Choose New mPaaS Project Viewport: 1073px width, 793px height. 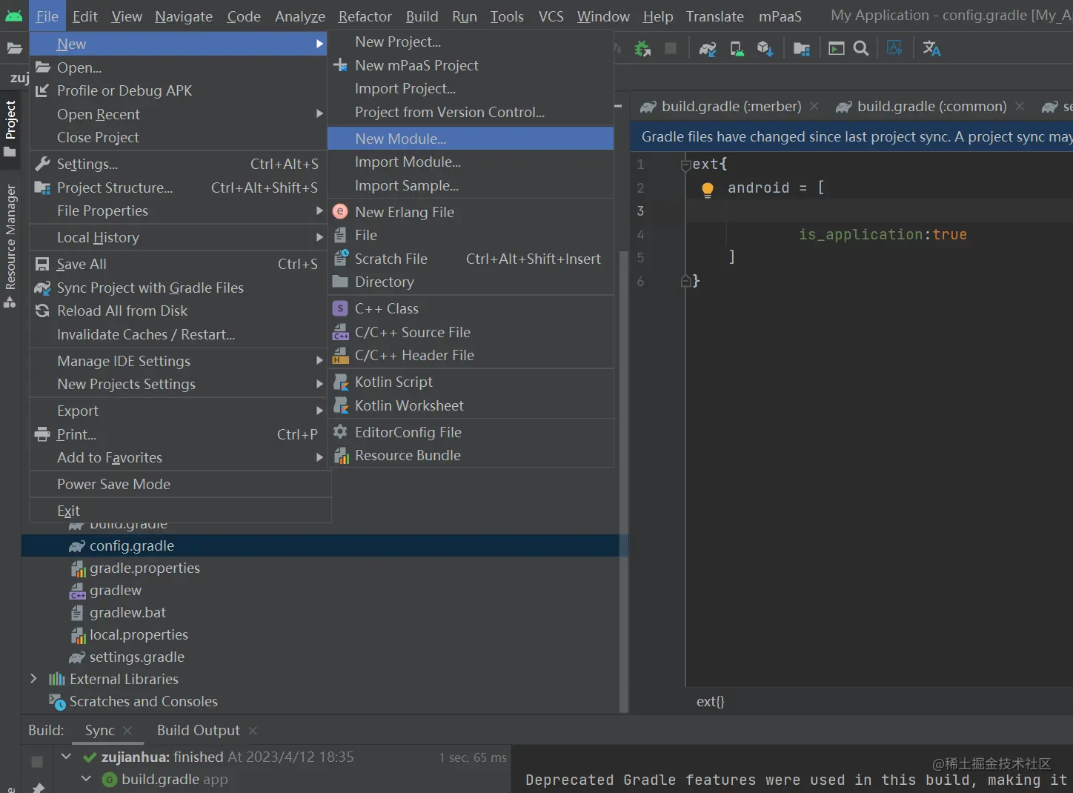[471, 65]
